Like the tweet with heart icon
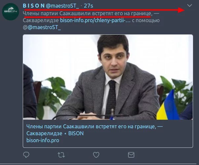Screen dimensions: 199x165 (x=96, y=155)
